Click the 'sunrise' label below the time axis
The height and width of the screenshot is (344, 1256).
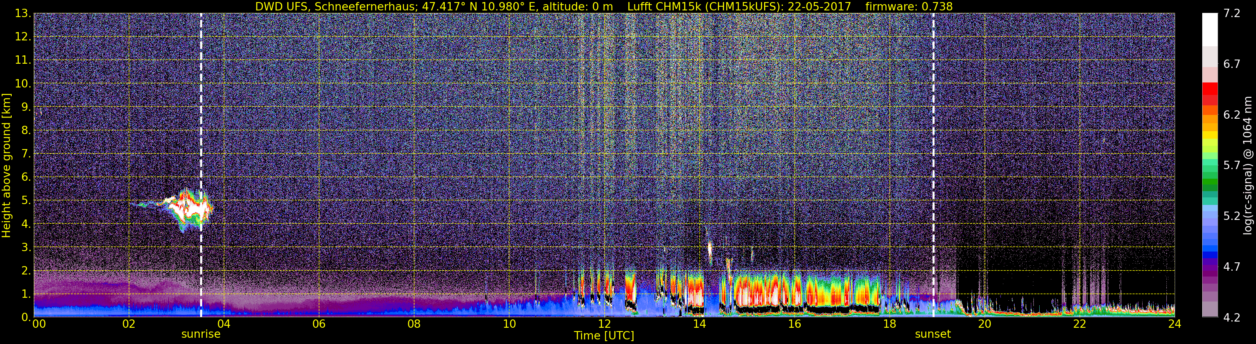(201, 334)
